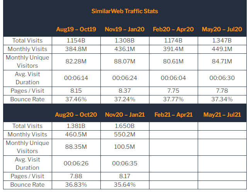Select the Aug19 – Oct19 column header

tap(76, 29)
